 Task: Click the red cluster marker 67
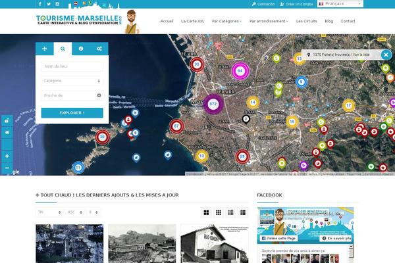pos(176,126)
